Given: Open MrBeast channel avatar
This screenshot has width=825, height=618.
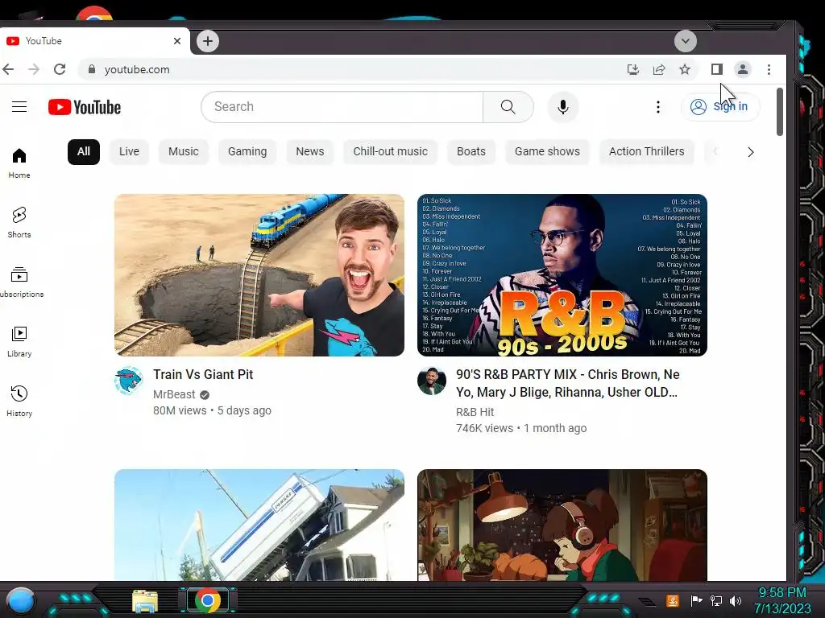Looking at the screenshot, I should pyautogui.click(x=129, y=381).
